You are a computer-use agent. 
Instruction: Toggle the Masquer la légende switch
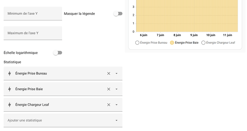[x=118, y=14]
